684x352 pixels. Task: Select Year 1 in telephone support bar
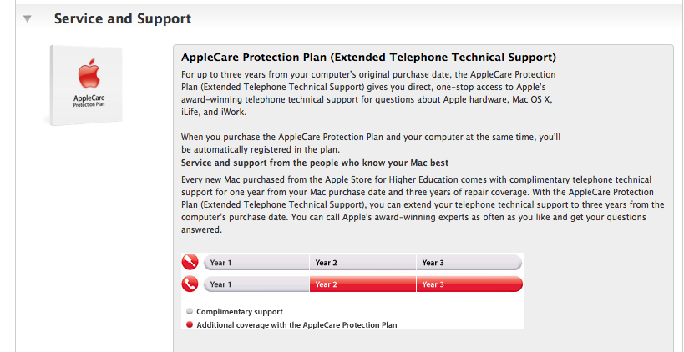click(x=256, y=284)
